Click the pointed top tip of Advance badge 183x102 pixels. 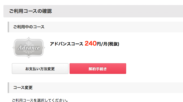click(29, 38)
